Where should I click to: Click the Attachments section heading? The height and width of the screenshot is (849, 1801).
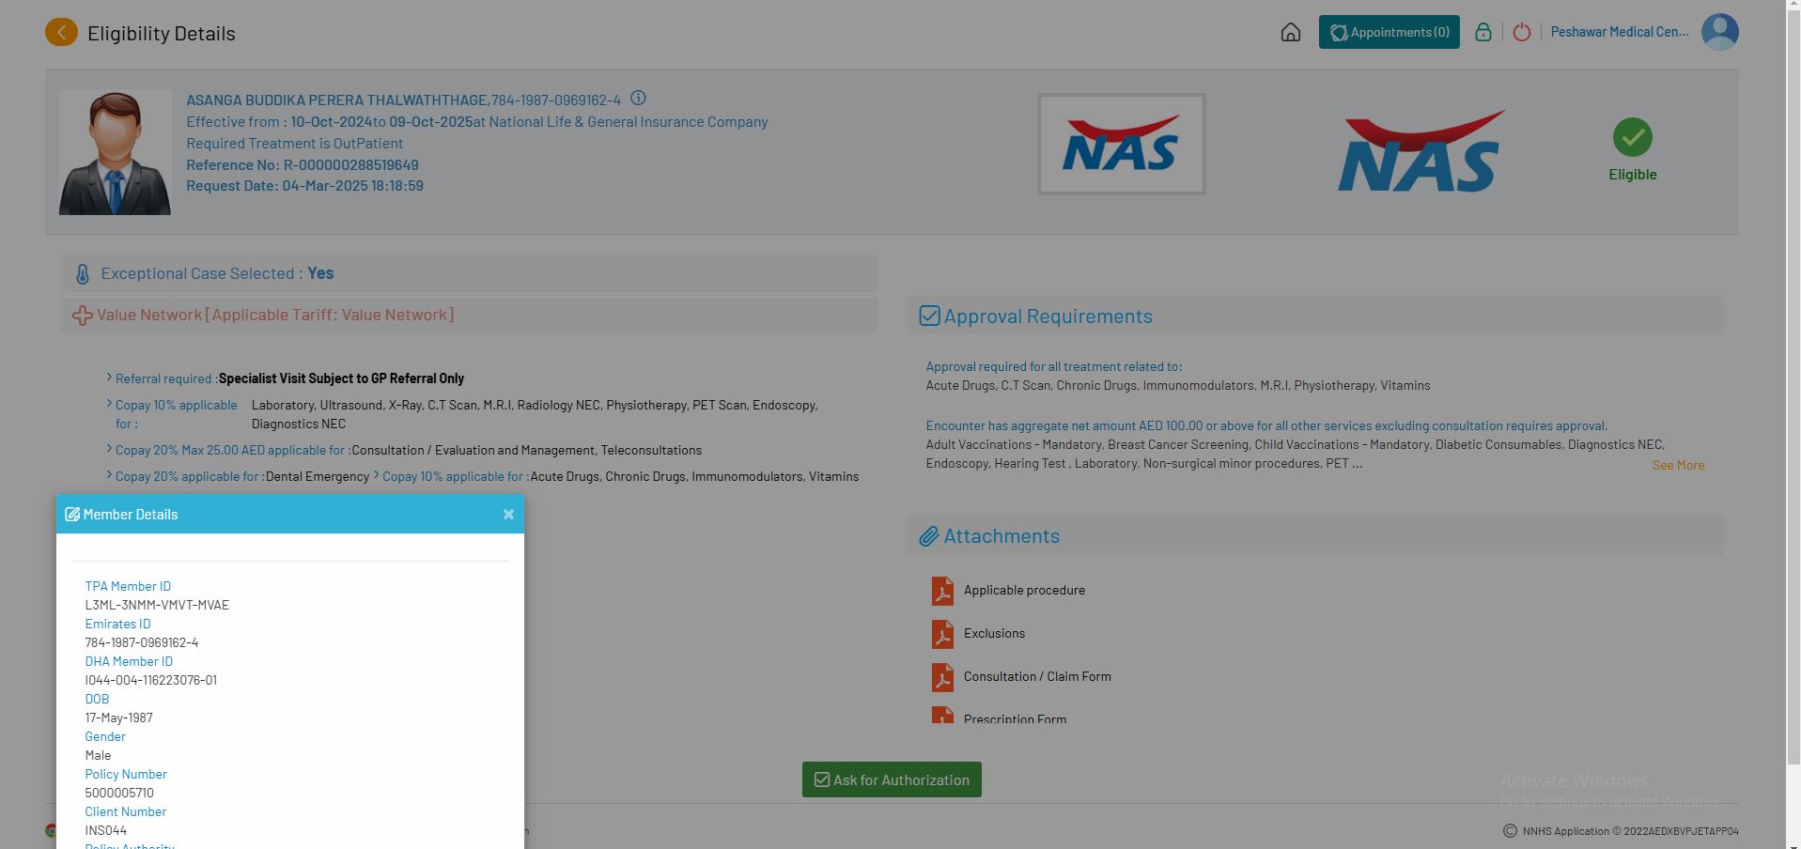click(1001, 535)
